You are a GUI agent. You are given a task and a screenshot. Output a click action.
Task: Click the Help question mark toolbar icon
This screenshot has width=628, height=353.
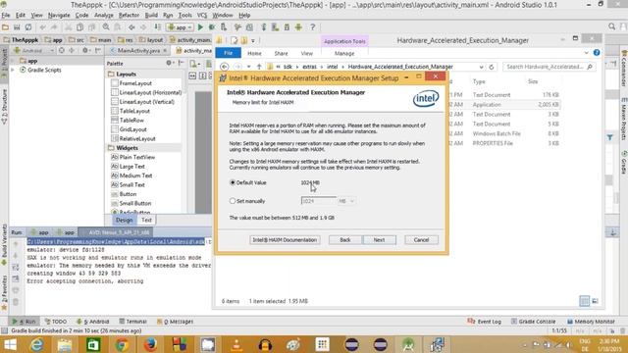(x=312, y=27)
